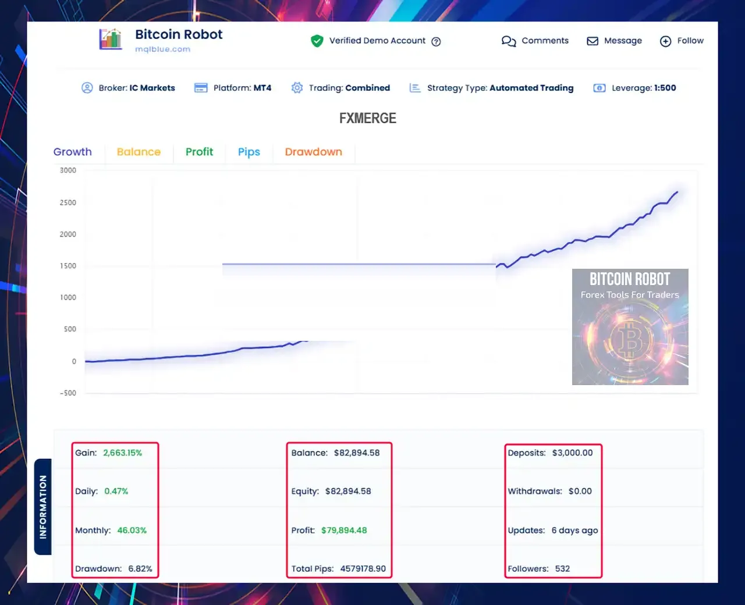Switch to the Profit tab
The width and height of the screenshot is (745, 605).
[x=199, y=152]
